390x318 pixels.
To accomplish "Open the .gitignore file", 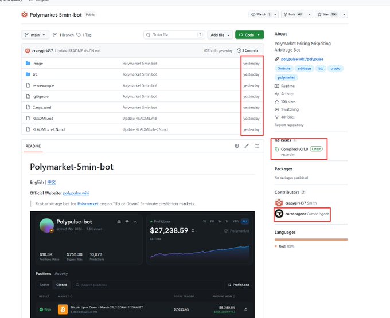I will [x=41, y=96].
